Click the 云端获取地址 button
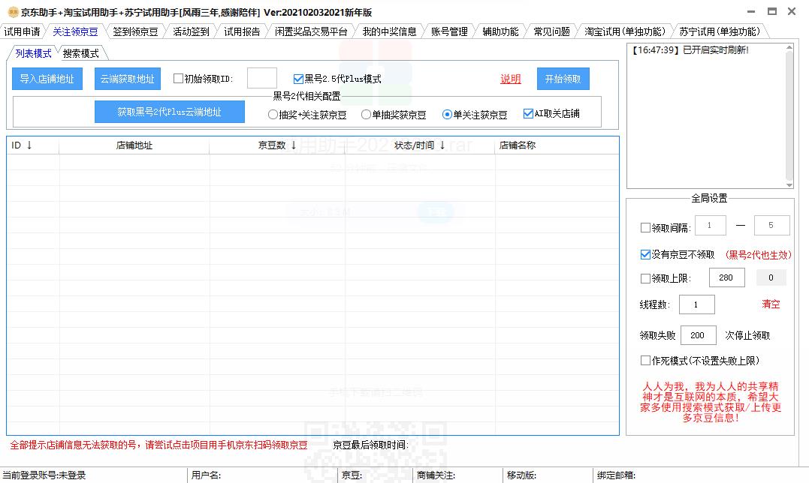Viewport: 809px width, 483px height. click(x=128, y=79)
